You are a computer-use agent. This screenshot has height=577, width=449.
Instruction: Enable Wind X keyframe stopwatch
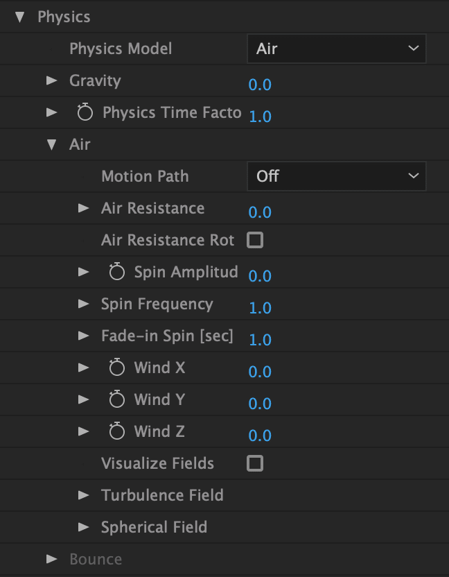click(x=117, y=368)
